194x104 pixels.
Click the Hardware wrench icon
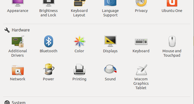tap(7, 30)
